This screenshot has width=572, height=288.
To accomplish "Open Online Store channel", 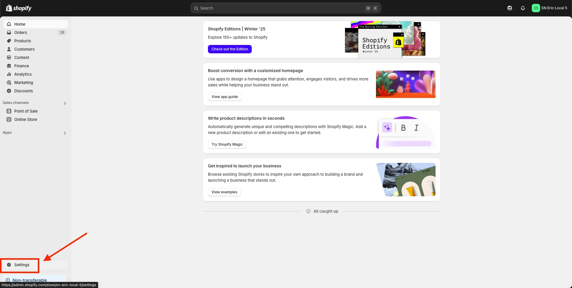I will point(36,119).
